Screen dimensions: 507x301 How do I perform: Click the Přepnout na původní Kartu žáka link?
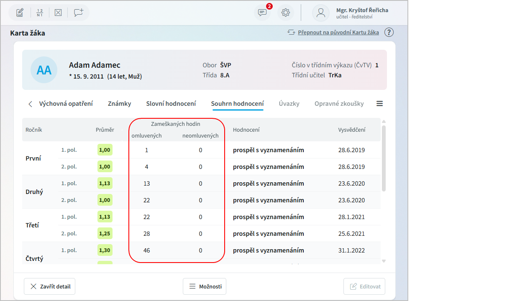pos(338,32)
